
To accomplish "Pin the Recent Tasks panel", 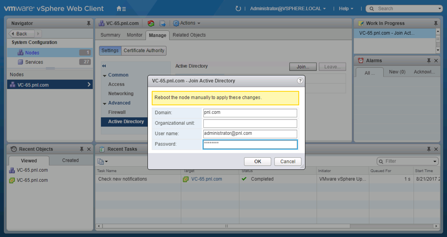I will point(429,149).
